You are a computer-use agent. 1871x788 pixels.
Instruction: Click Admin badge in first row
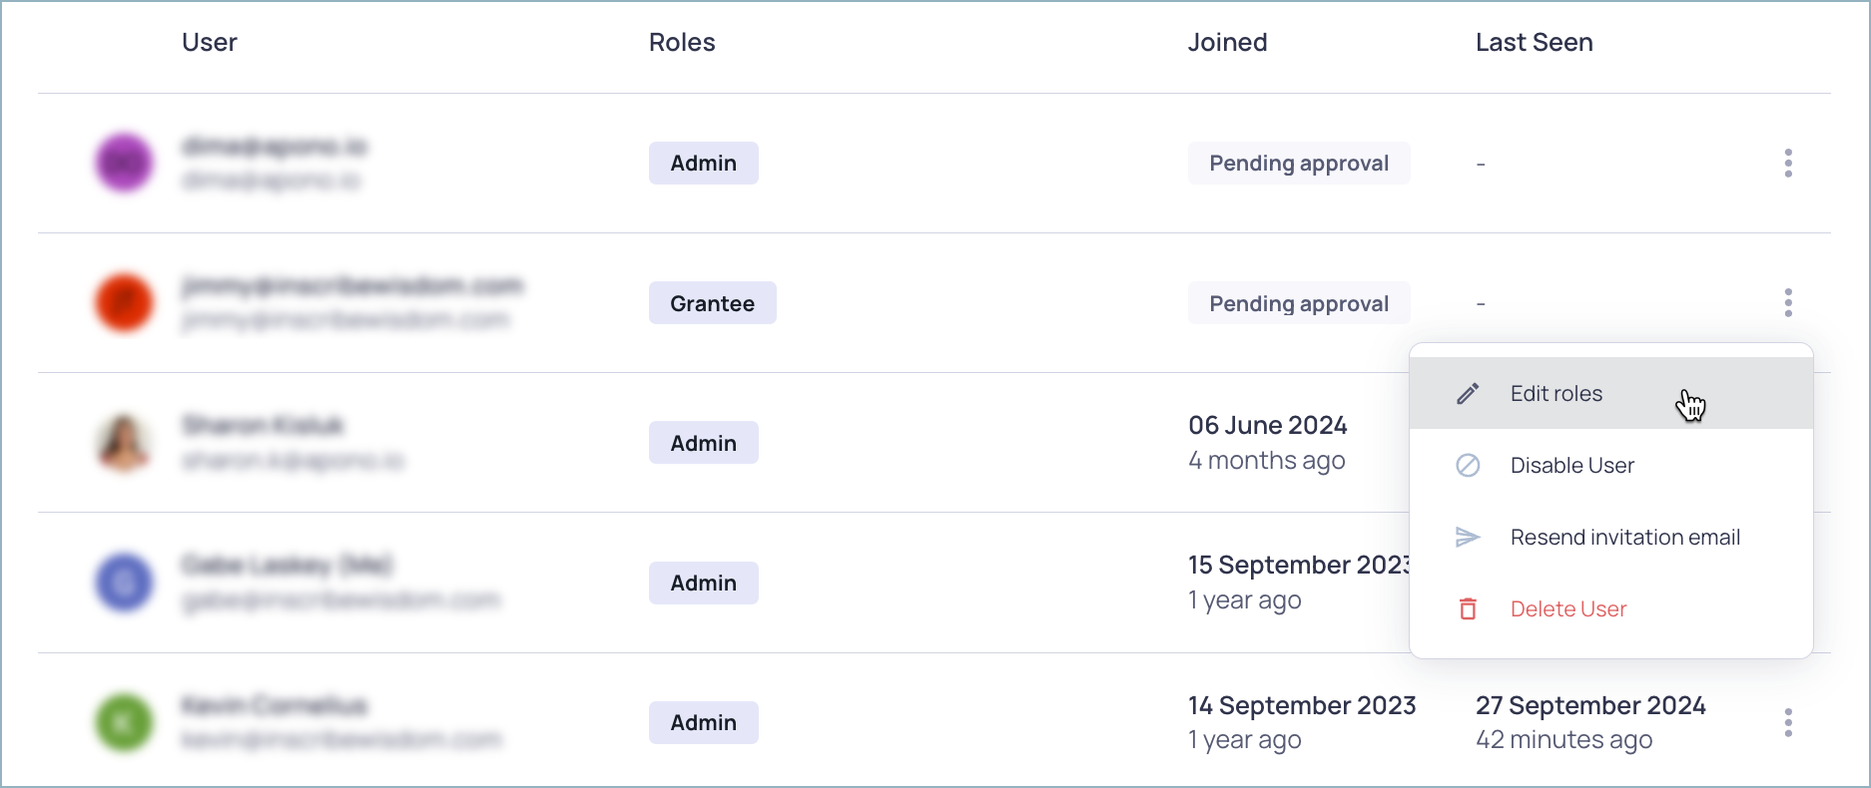point(703,163)
